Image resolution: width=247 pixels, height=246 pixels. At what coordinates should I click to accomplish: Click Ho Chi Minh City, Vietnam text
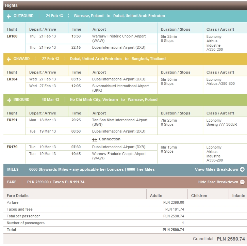click(94, 99)
